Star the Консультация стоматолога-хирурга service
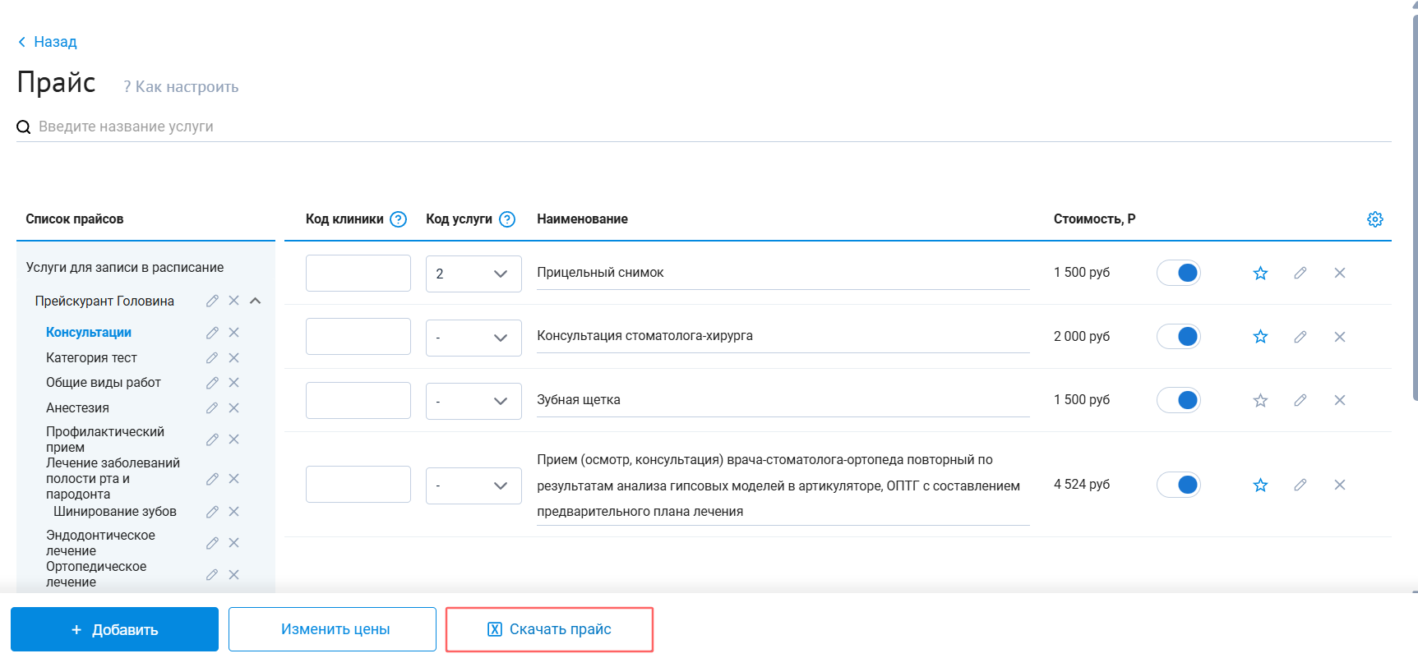 tap(1260, 337)
